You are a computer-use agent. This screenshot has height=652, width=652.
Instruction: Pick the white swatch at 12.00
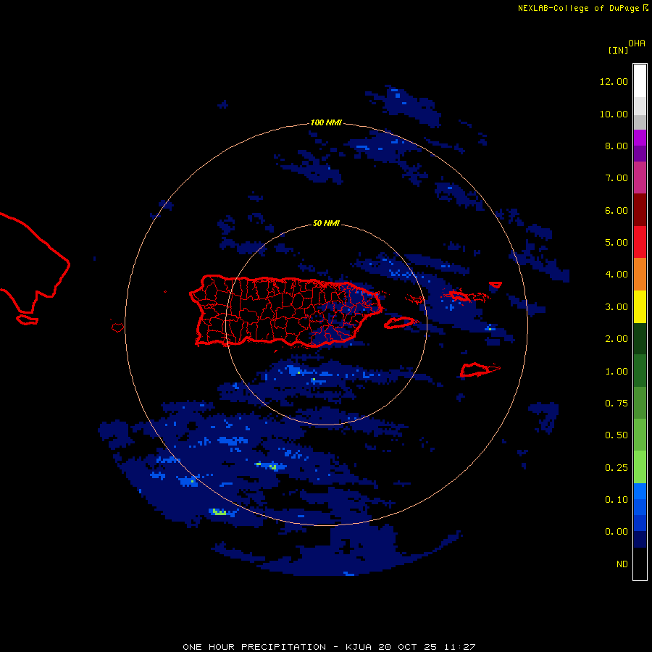640,81
